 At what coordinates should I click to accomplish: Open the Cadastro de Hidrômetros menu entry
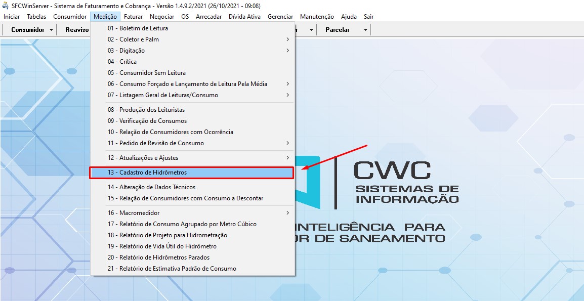[x=147, y=173]
